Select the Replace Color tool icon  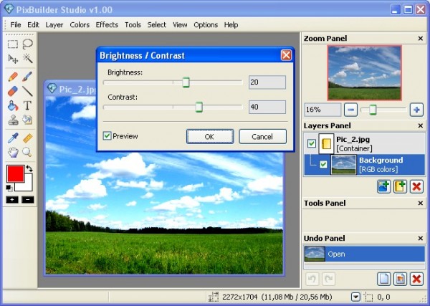tap(27, 120)
